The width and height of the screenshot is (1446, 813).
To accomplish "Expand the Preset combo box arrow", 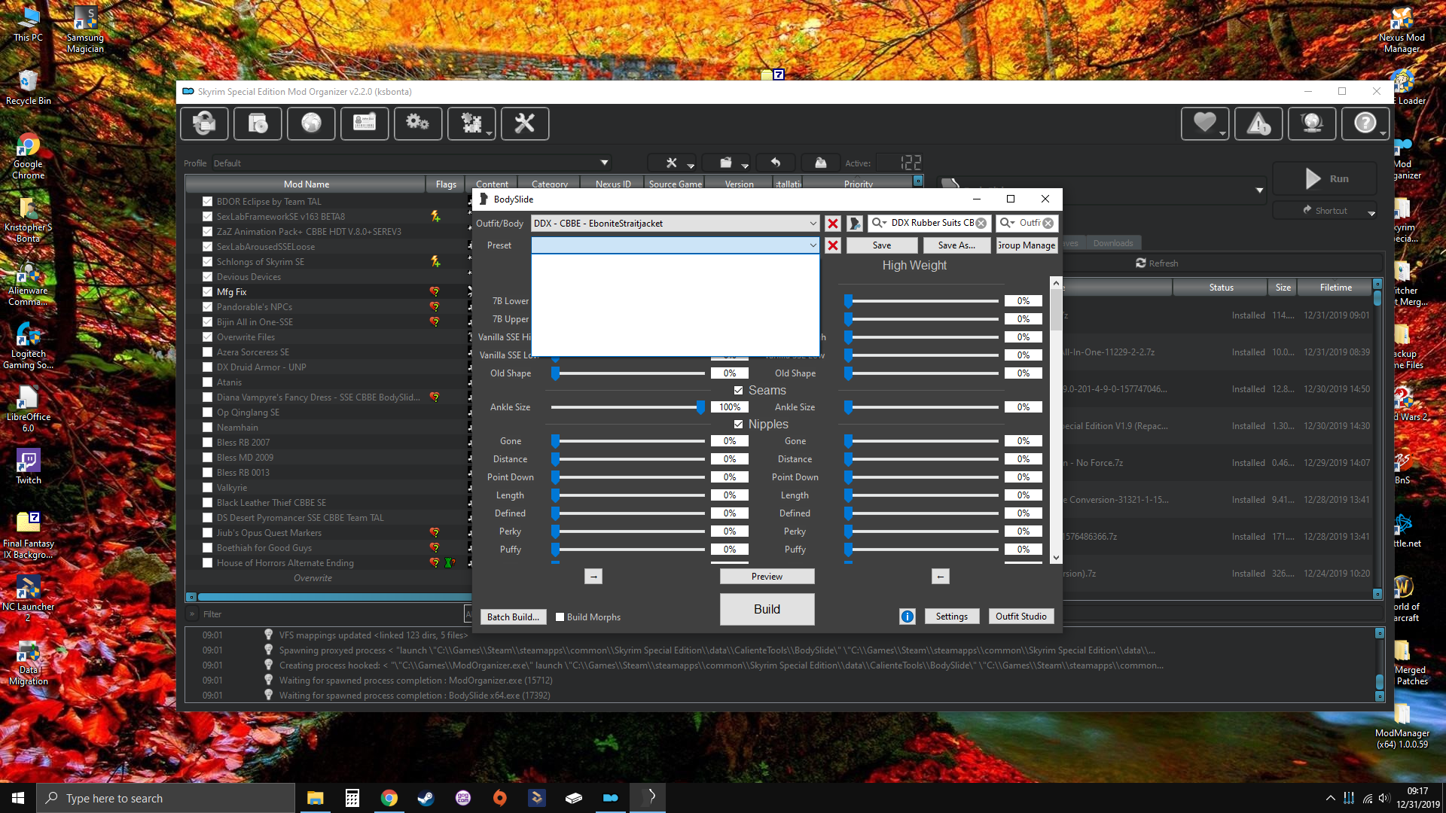I will (x=813, y=245).
